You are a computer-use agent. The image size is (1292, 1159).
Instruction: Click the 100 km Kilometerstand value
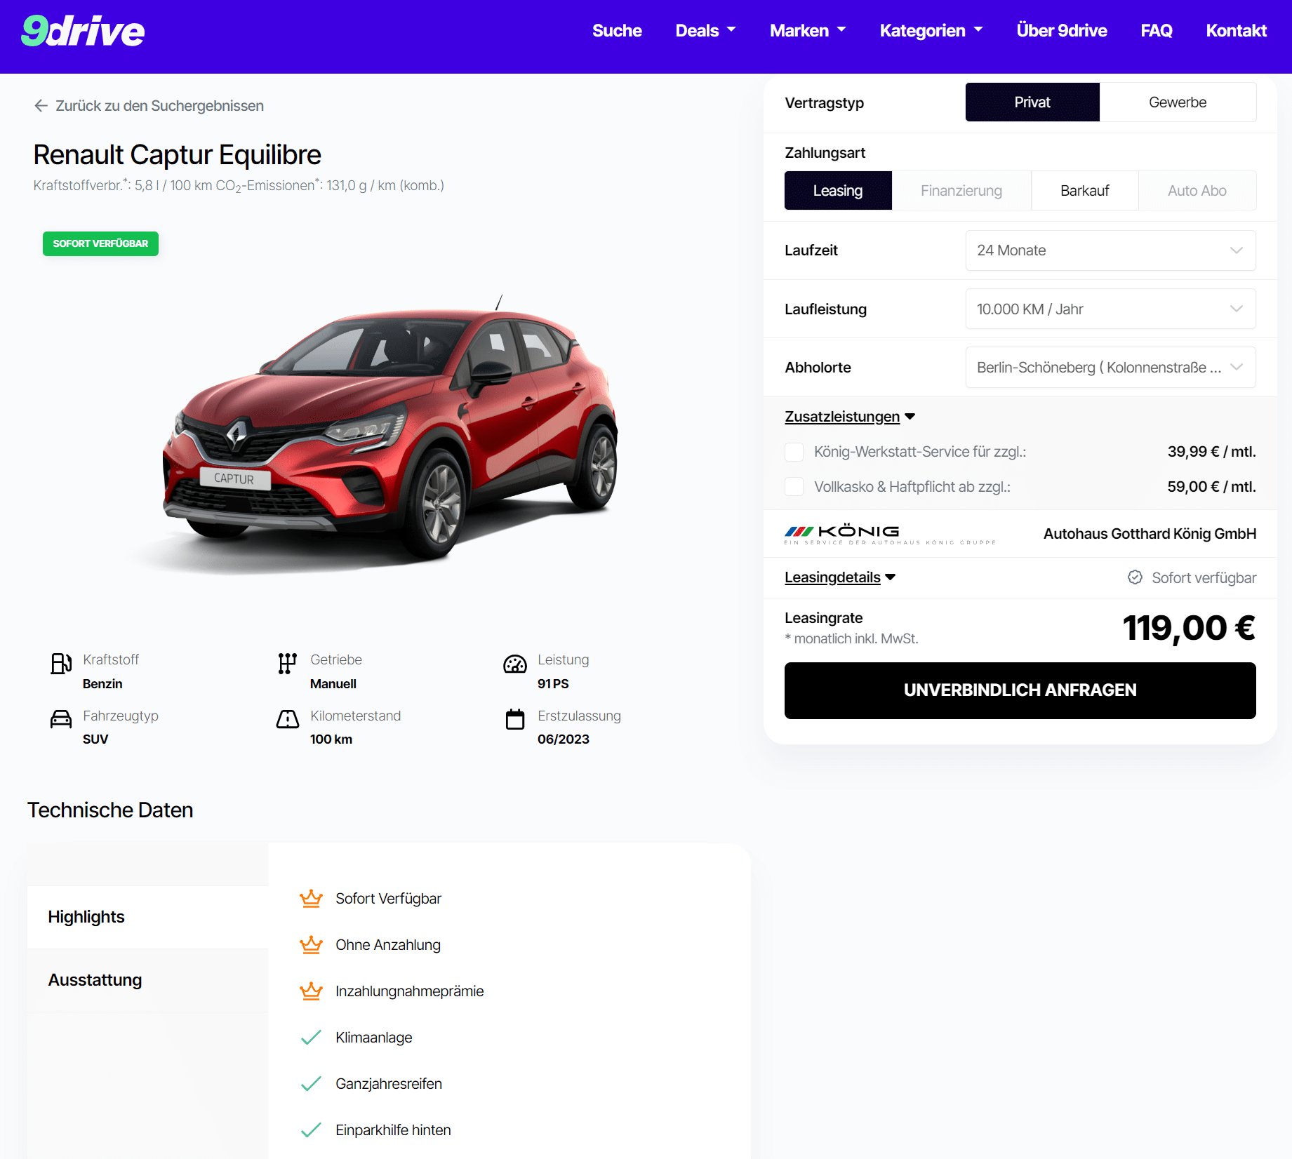331,739
